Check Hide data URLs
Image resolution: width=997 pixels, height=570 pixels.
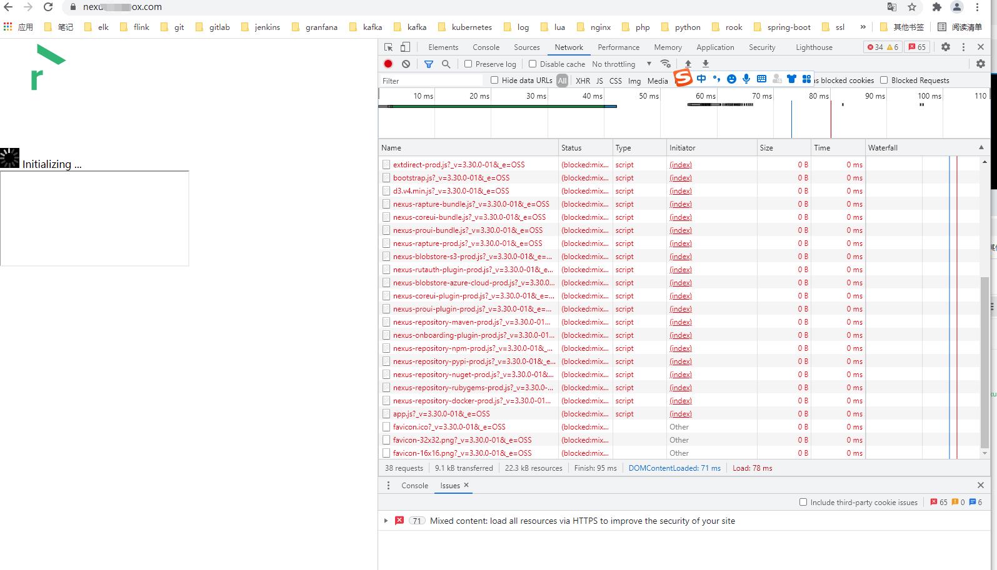pyautogui.click(x=494, y=80)
